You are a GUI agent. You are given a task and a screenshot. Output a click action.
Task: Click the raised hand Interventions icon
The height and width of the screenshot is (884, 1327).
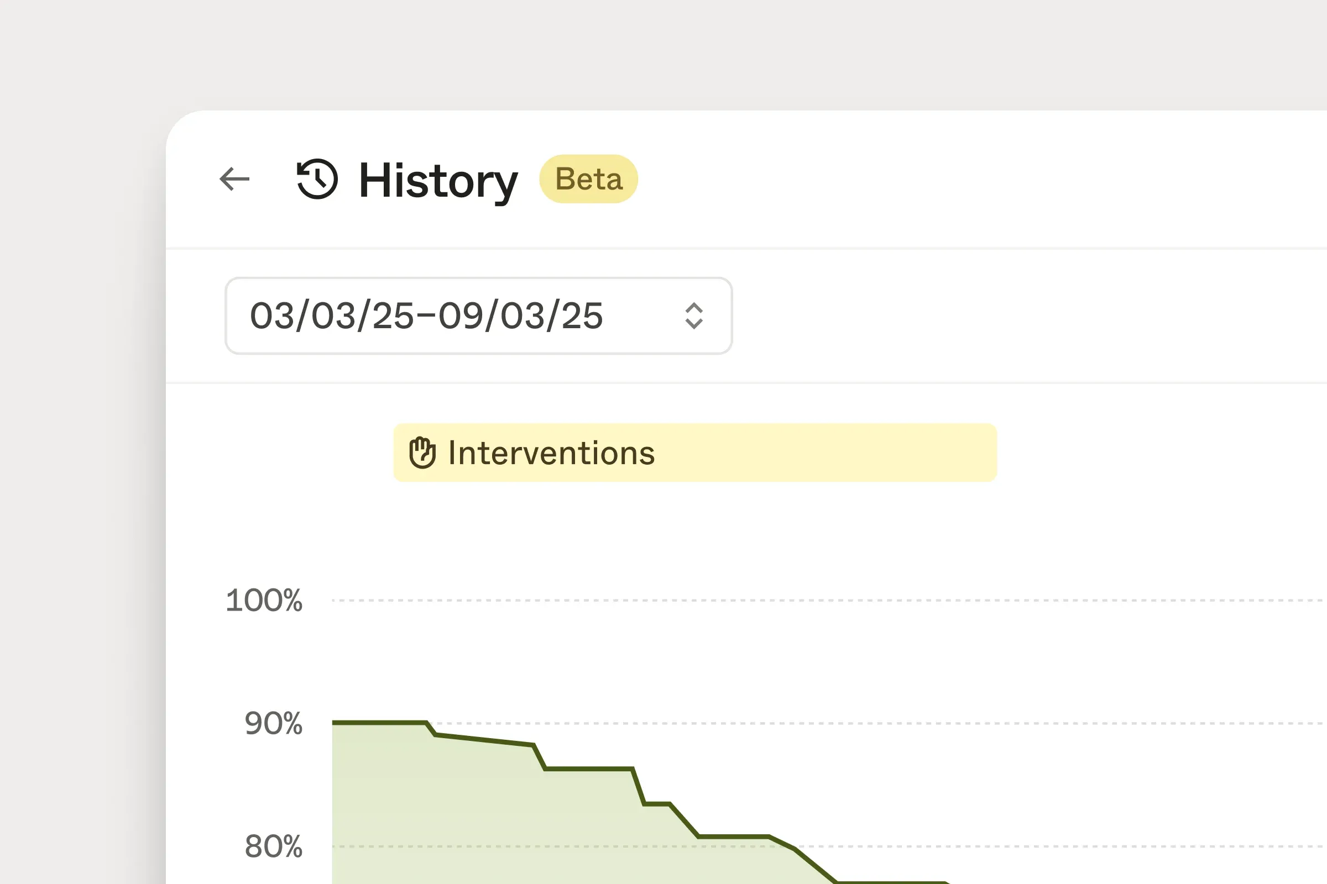click(x=422, y=452)
